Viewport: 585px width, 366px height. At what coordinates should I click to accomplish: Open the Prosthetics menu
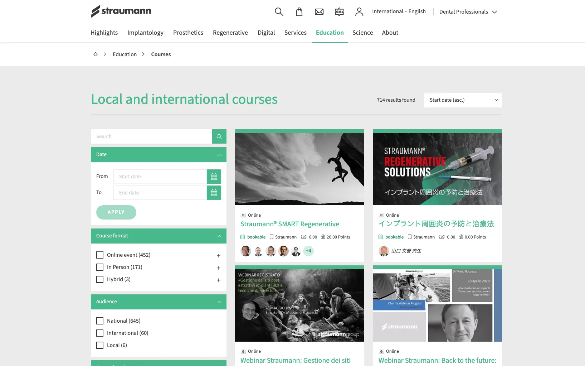click(x=188, y=33)
